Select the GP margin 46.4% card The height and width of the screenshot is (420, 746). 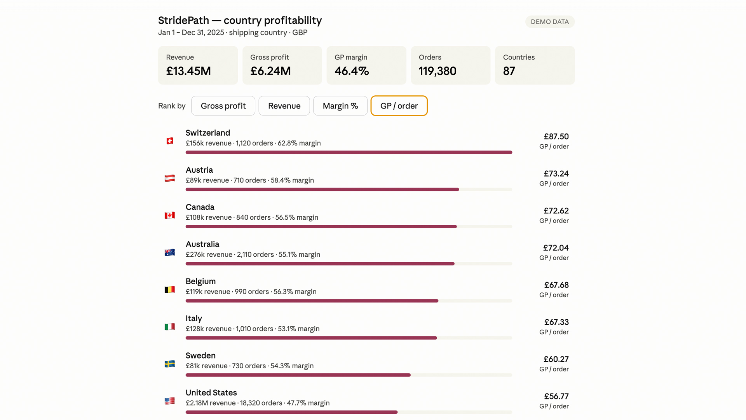tap(366, 65)
